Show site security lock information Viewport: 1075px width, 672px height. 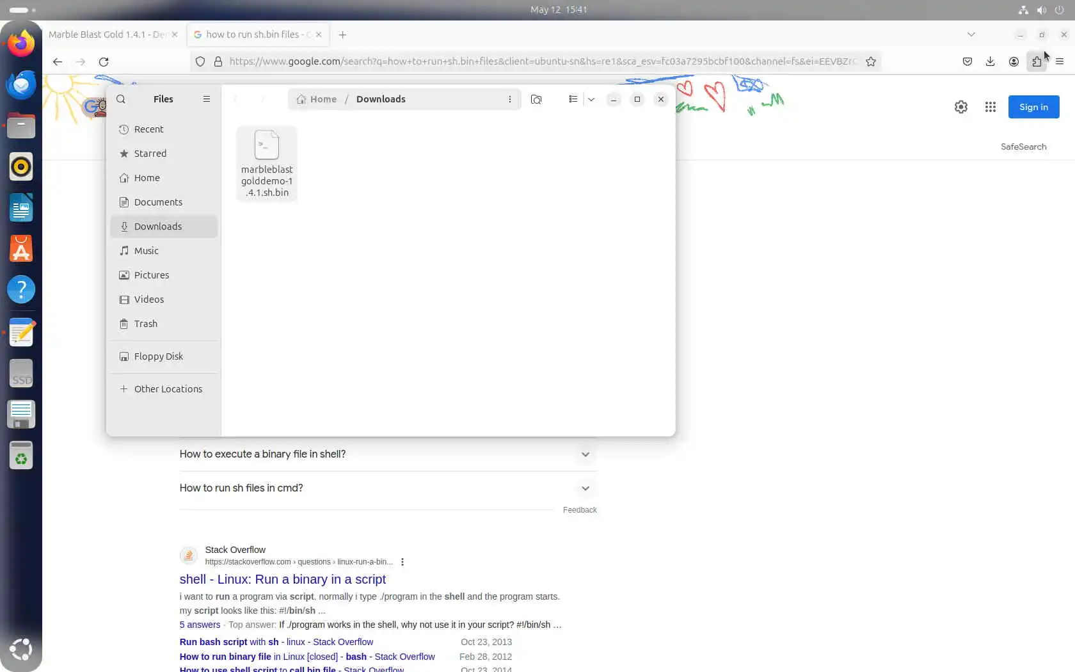(x=218, y=61)
